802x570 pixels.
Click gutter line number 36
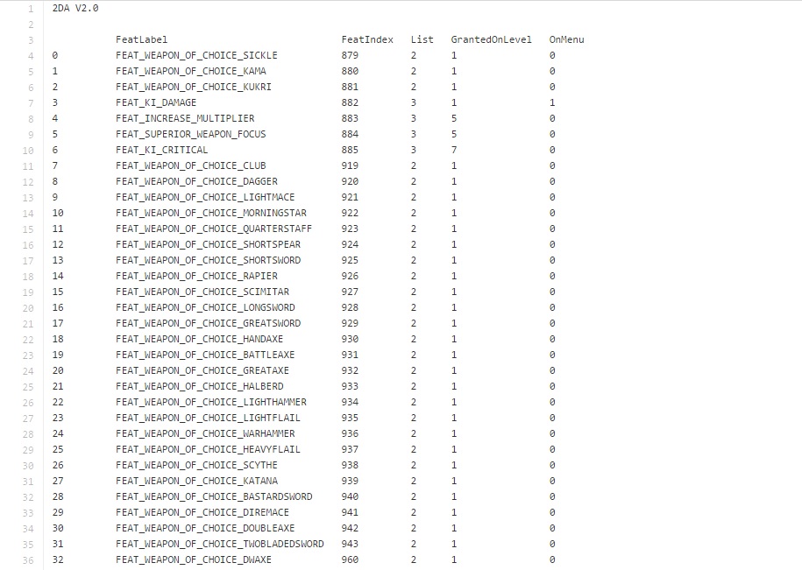pos(27,560)
